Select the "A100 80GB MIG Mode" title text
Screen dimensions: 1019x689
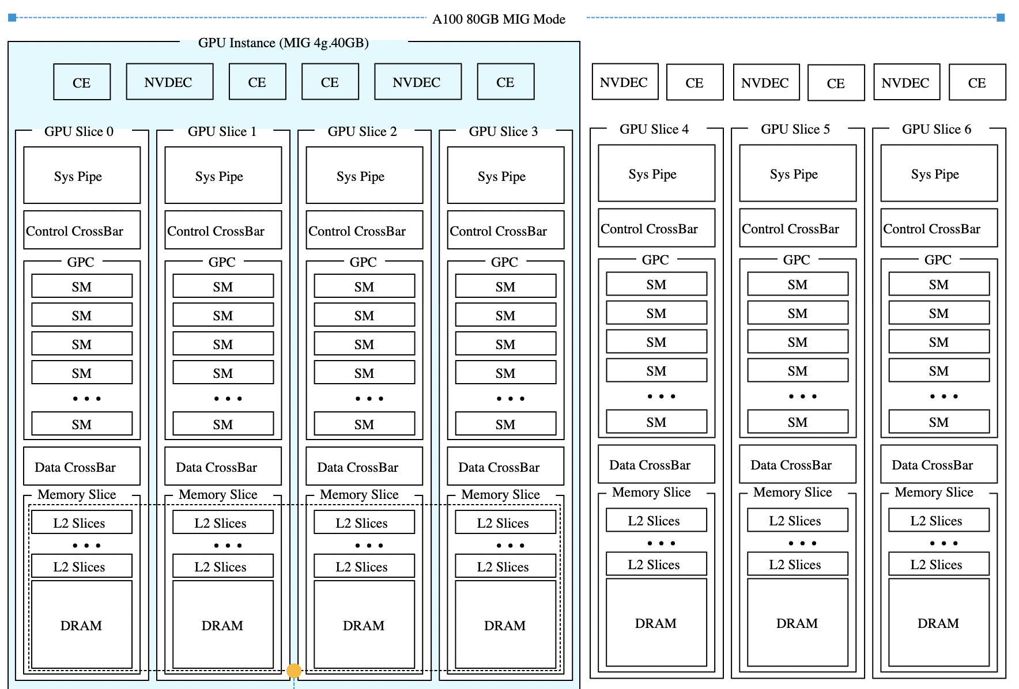pyautogui.click(x=499, y=19)
